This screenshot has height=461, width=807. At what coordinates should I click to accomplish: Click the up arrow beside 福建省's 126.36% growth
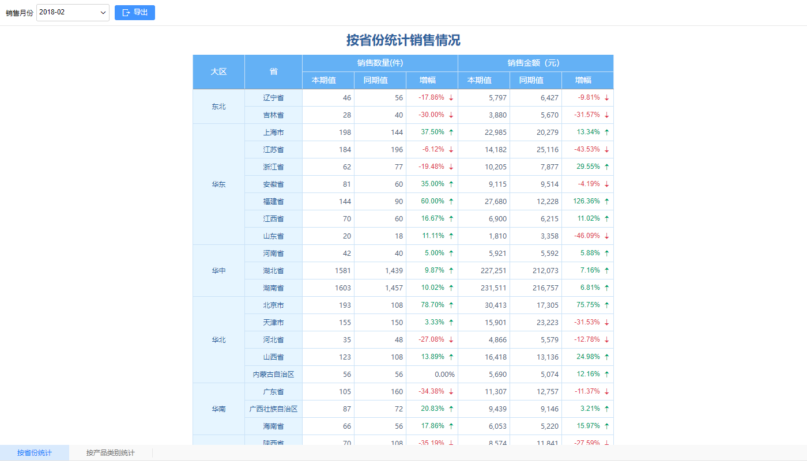(606, 201)
